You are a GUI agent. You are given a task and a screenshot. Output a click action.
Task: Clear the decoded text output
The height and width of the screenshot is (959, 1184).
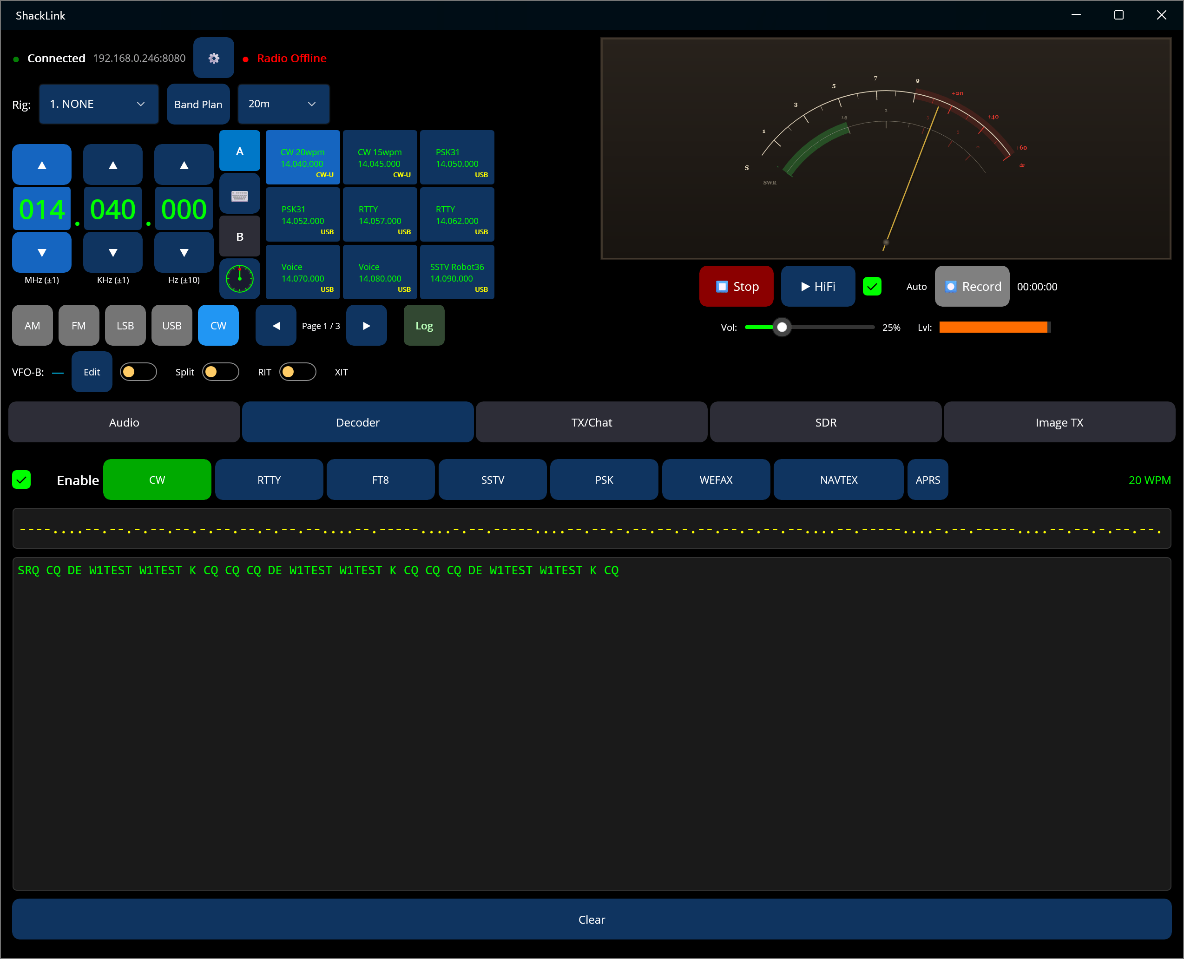tap(592, 919)
